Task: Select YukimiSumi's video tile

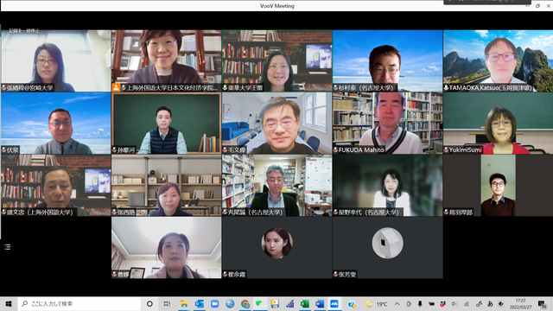Action: pos(498,123)
